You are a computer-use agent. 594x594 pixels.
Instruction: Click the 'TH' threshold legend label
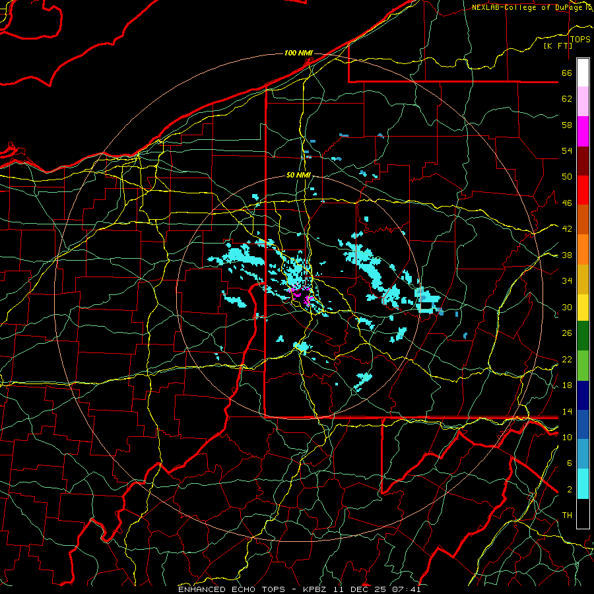click(x=567, y=515)
